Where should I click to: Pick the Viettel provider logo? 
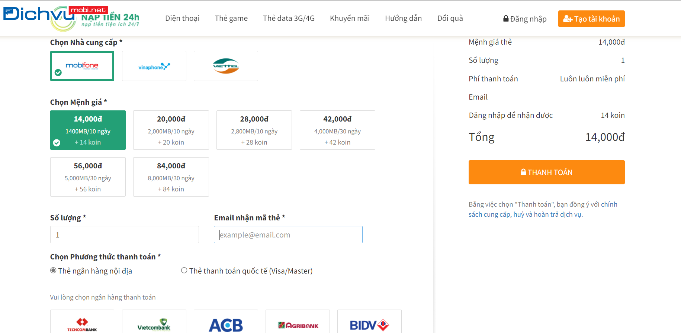point(226,66)
